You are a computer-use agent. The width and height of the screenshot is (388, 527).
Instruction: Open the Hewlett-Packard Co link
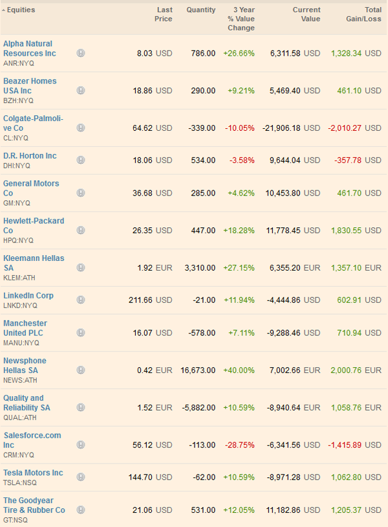pyautogui.click(x=34, y=225)
